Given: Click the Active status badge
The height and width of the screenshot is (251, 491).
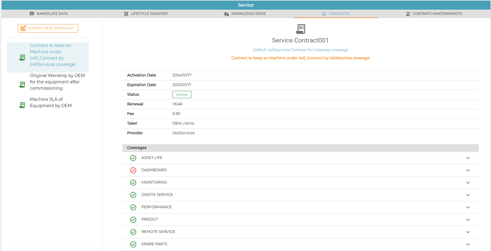Looking at the screenshot, I should (x=182, y=95).
